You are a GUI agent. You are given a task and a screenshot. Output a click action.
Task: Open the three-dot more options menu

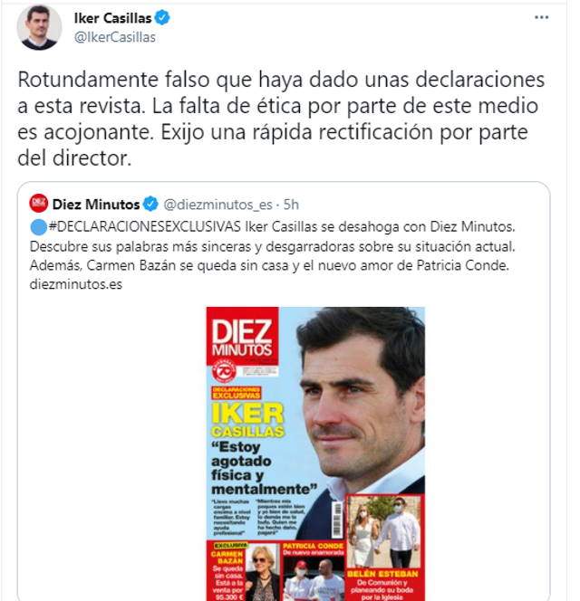pyautogui.click(x=541, y=17)
